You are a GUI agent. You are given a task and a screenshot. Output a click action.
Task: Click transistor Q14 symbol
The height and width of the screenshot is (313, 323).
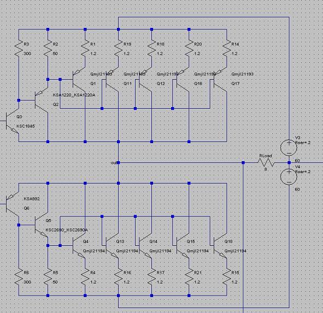[145, 245]
